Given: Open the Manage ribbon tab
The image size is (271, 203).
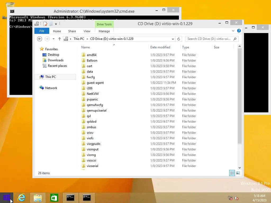Looking at the screenshot, I should (104, 31).
